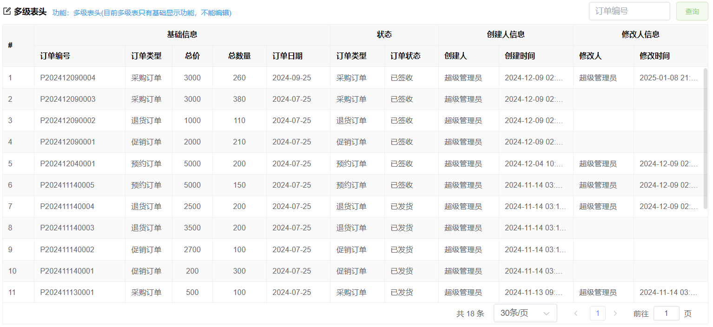The width and height of the screenshot is (713, 327).
Task: Open the 30条/页 page size dropdown
Action: (x=525, y=314)
